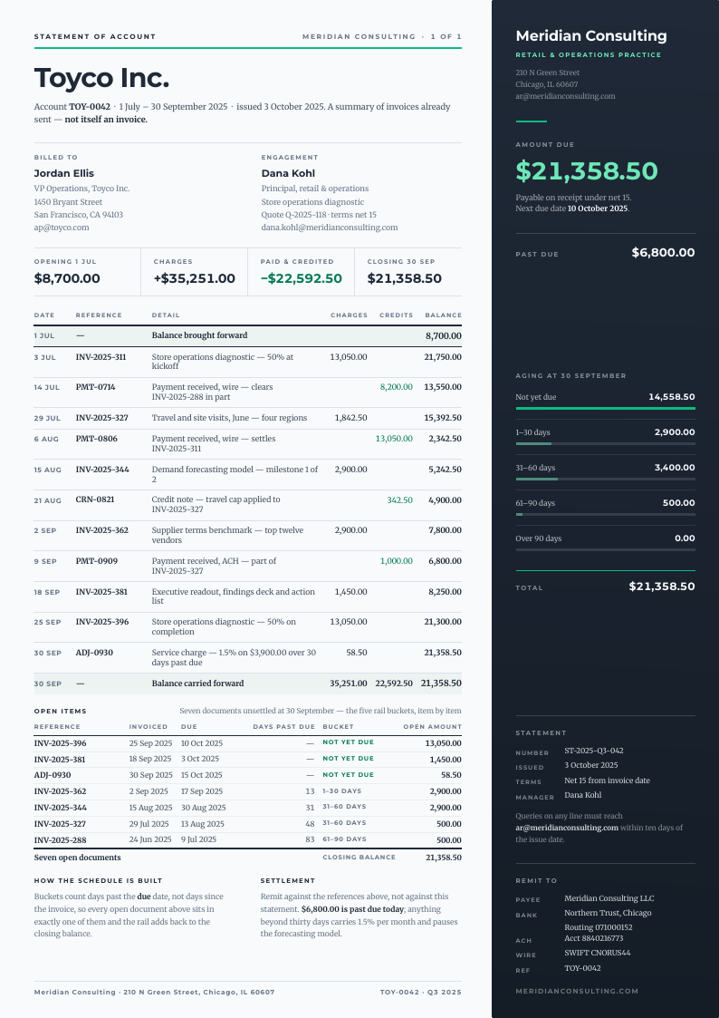Click the ap@toyco.com email address
The width and height of the screenshot is (719, 1018).
[x=62, y=228]
